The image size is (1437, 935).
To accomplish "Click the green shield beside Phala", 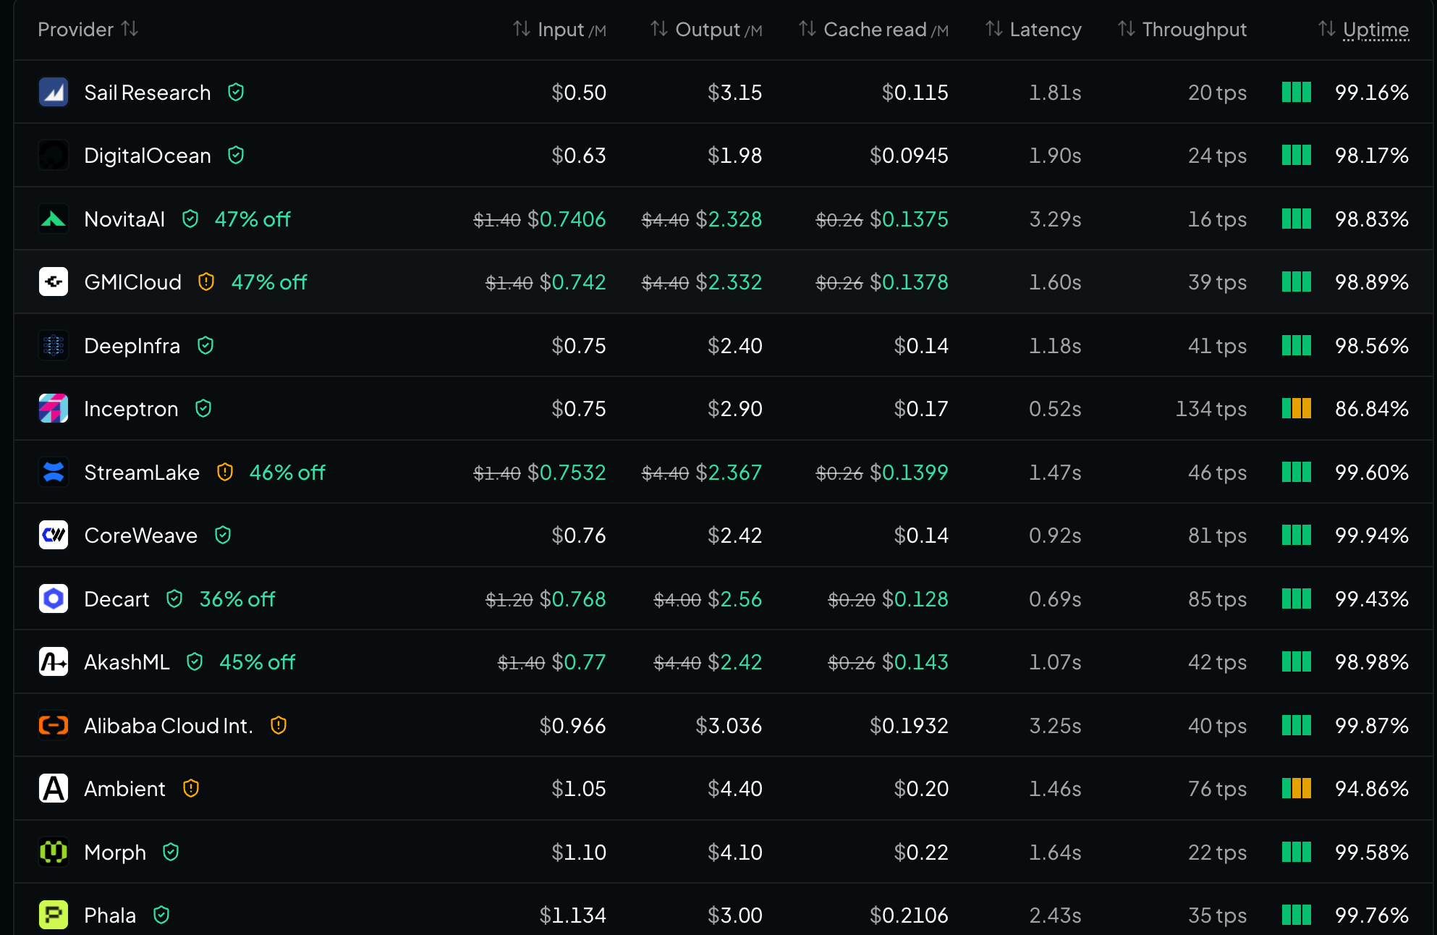I will tap(161, 915).
